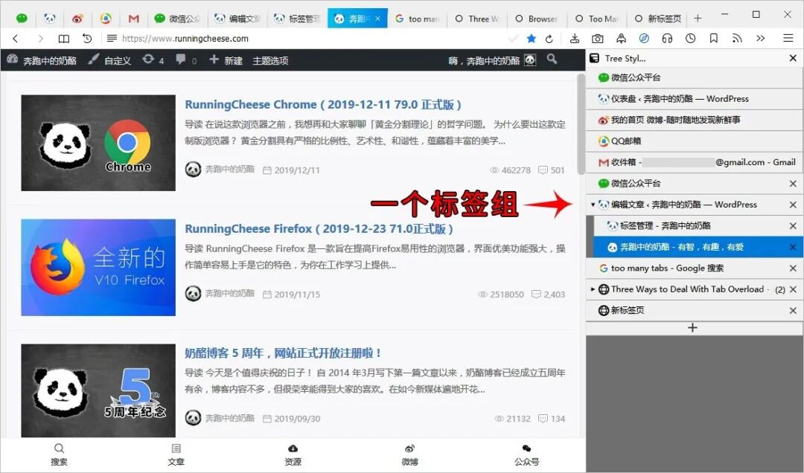
Task: Take a screenshot with the camera icon
Action: [x=597, y=39]
